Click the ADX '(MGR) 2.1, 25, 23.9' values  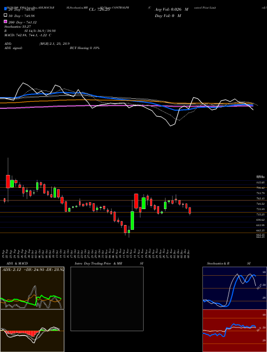(54, 44)
